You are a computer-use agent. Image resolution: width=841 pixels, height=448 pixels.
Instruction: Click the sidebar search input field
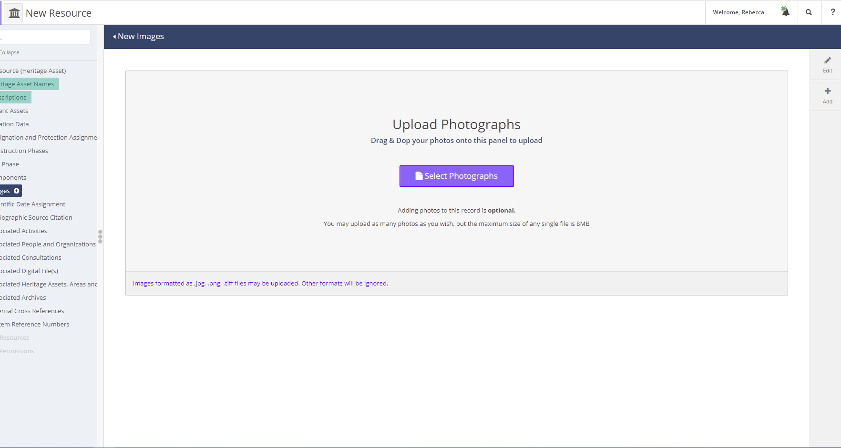pos(45,37)
